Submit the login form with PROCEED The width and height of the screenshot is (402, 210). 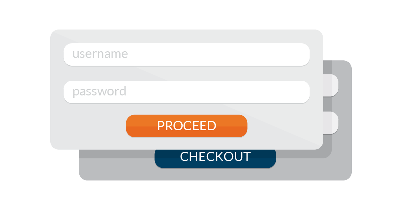click(x=187, y=126)
